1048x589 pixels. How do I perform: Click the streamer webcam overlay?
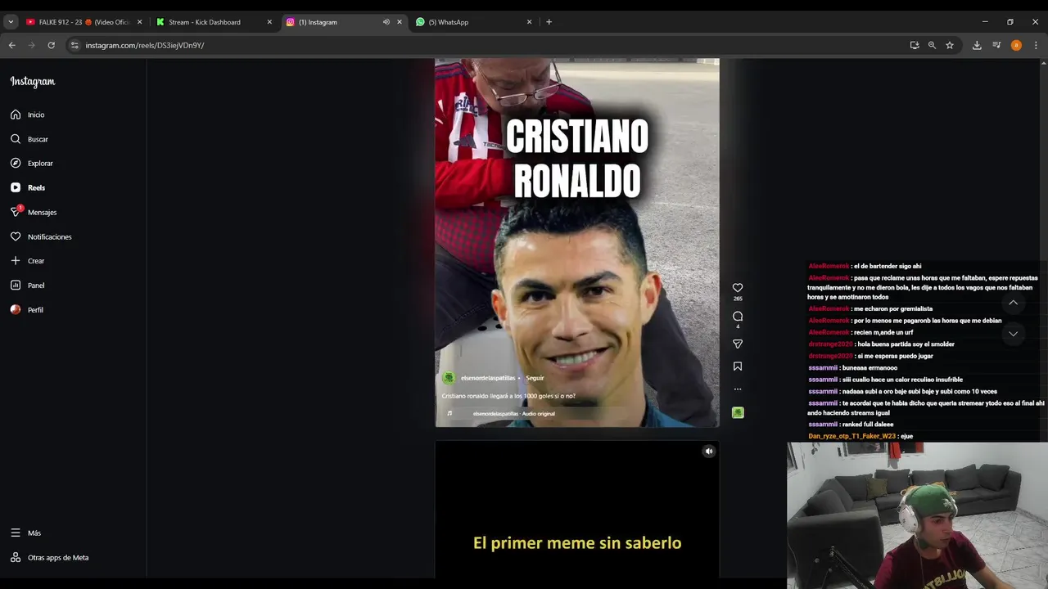917,515
